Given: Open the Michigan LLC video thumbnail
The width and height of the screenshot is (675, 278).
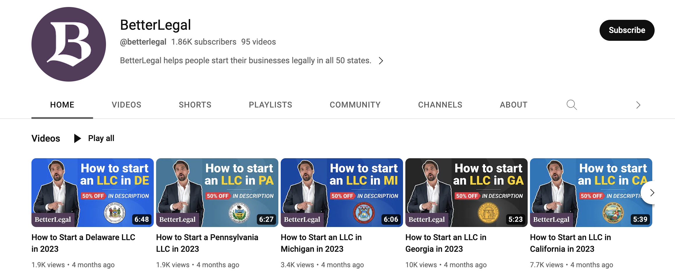Looking at the screenshot, I should [342, 193].
